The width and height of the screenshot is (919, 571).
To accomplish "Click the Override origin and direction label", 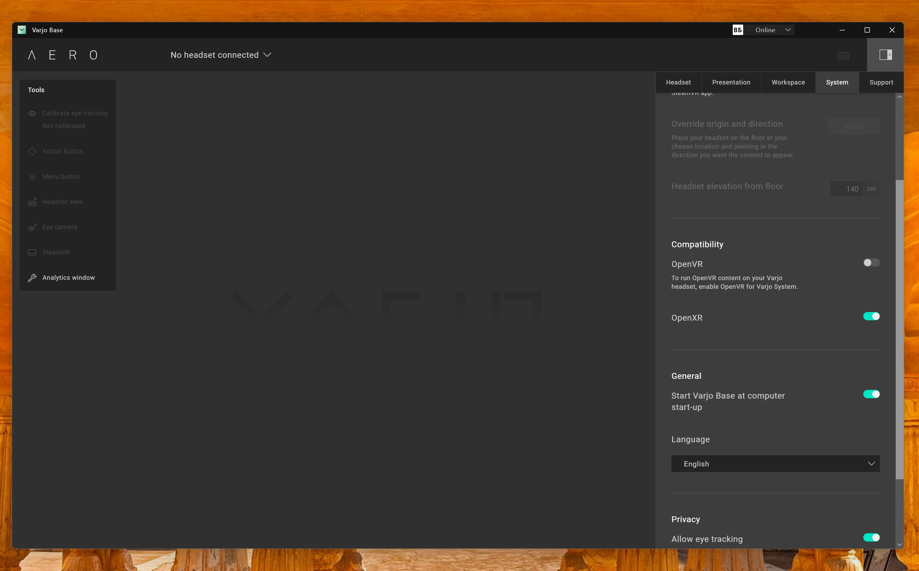I will [x=727, y=124].
